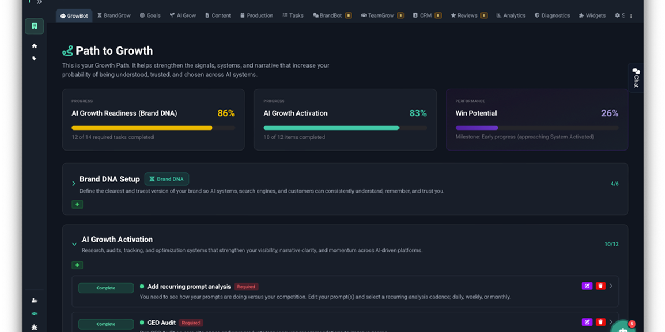Screen dimensions: 665x332
Task: Click the green handshake icon in the lower sidebar
Action: click(34, 314)
